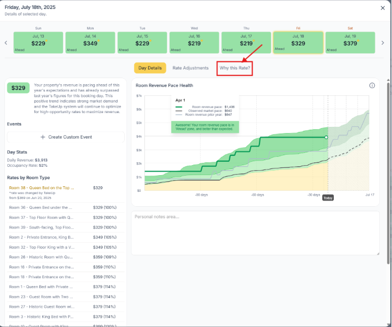
Task: Close the day details dialog
Action: tap(383, 8)
